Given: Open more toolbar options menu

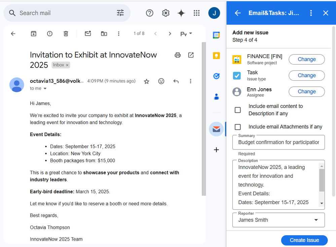Looking at the screenshot, I should tap(118, 34).
